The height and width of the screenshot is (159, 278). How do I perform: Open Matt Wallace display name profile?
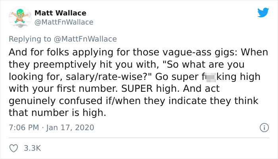pyautogui.click(x=60, y=13)
